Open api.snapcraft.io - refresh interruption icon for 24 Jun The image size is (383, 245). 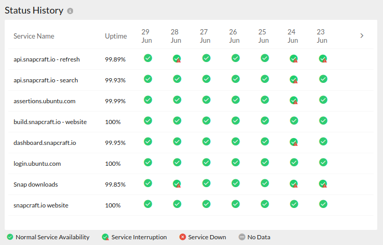click(x=294, y=58)
